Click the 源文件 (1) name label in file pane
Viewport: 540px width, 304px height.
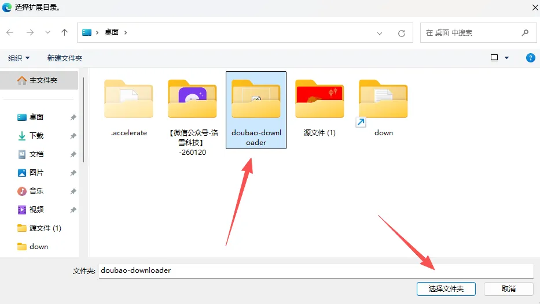click(319, 133)
